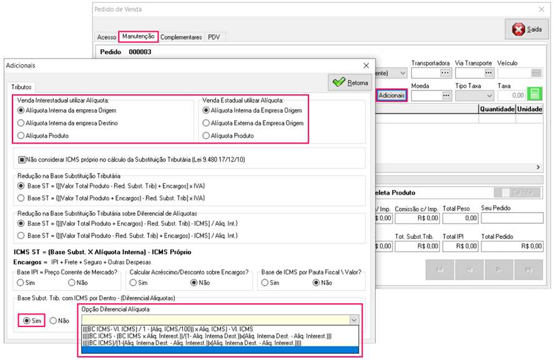Expand the Opção Diferencial Alíquota dropdown
Screen dimensions: 553x360
(354, 319)
